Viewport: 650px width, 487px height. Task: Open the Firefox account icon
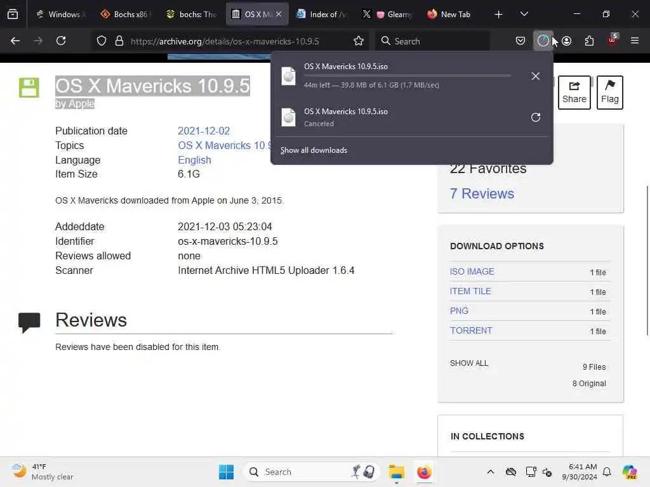coord(567,41)
